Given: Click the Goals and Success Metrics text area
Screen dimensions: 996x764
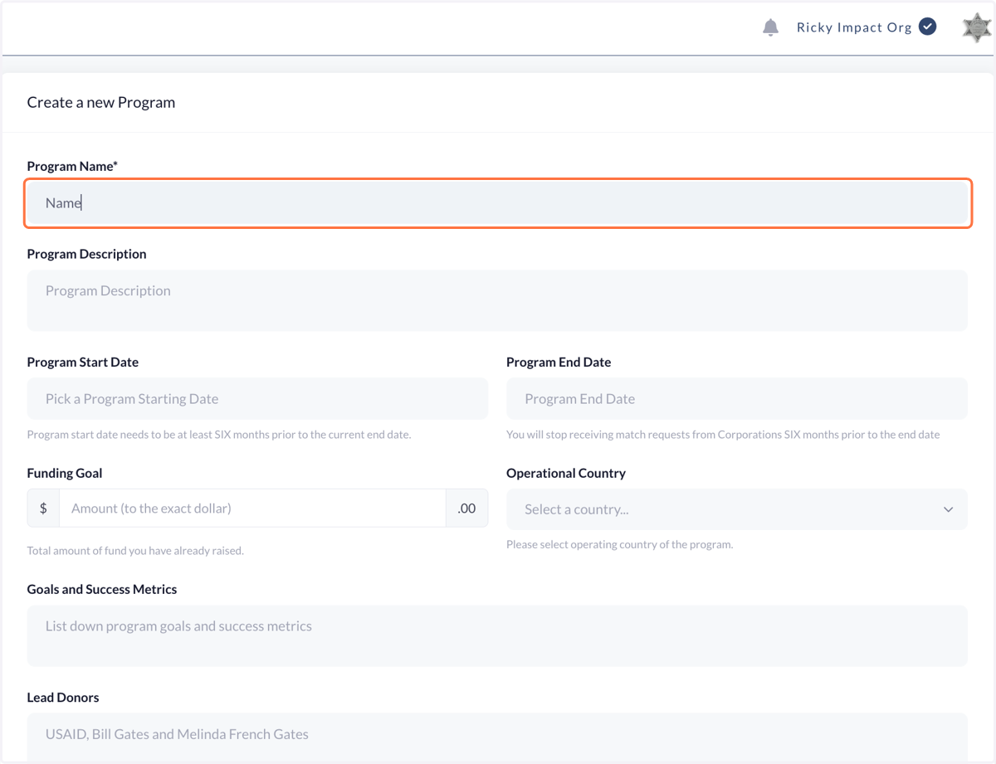Looking at the screenshot, I should (x=497, y=635).
